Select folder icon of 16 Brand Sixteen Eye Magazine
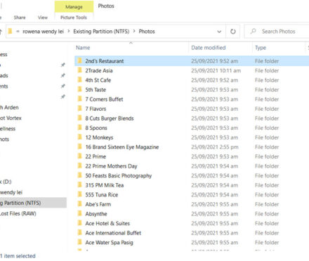This screenshot has width=309, height=261. 80,147
